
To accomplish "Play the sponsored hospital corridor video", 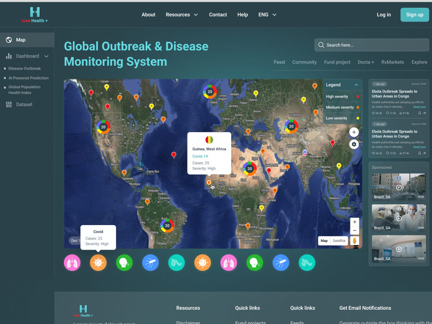I will tap(399, 249).
